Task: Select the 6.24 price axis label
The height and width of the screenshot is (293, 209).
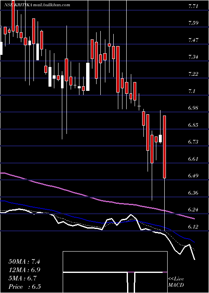Action: (x=193, y=210)
